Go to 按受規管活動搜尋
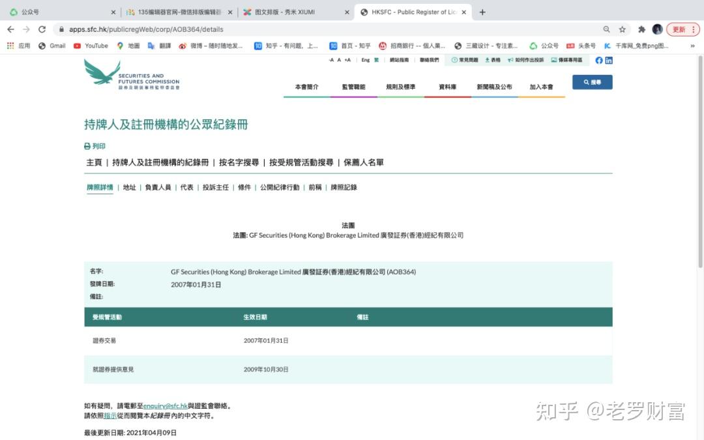Viewport: 704px width, 440px height. (301, 162)
